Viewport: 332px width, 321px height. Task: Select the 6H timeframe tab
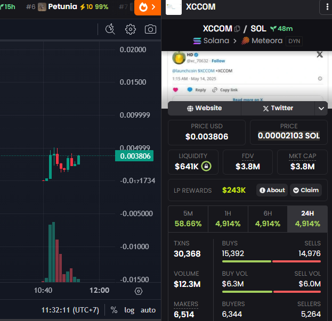click(268, 219)
